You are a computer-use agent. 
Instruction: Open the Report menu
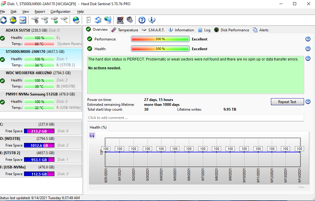40,12
